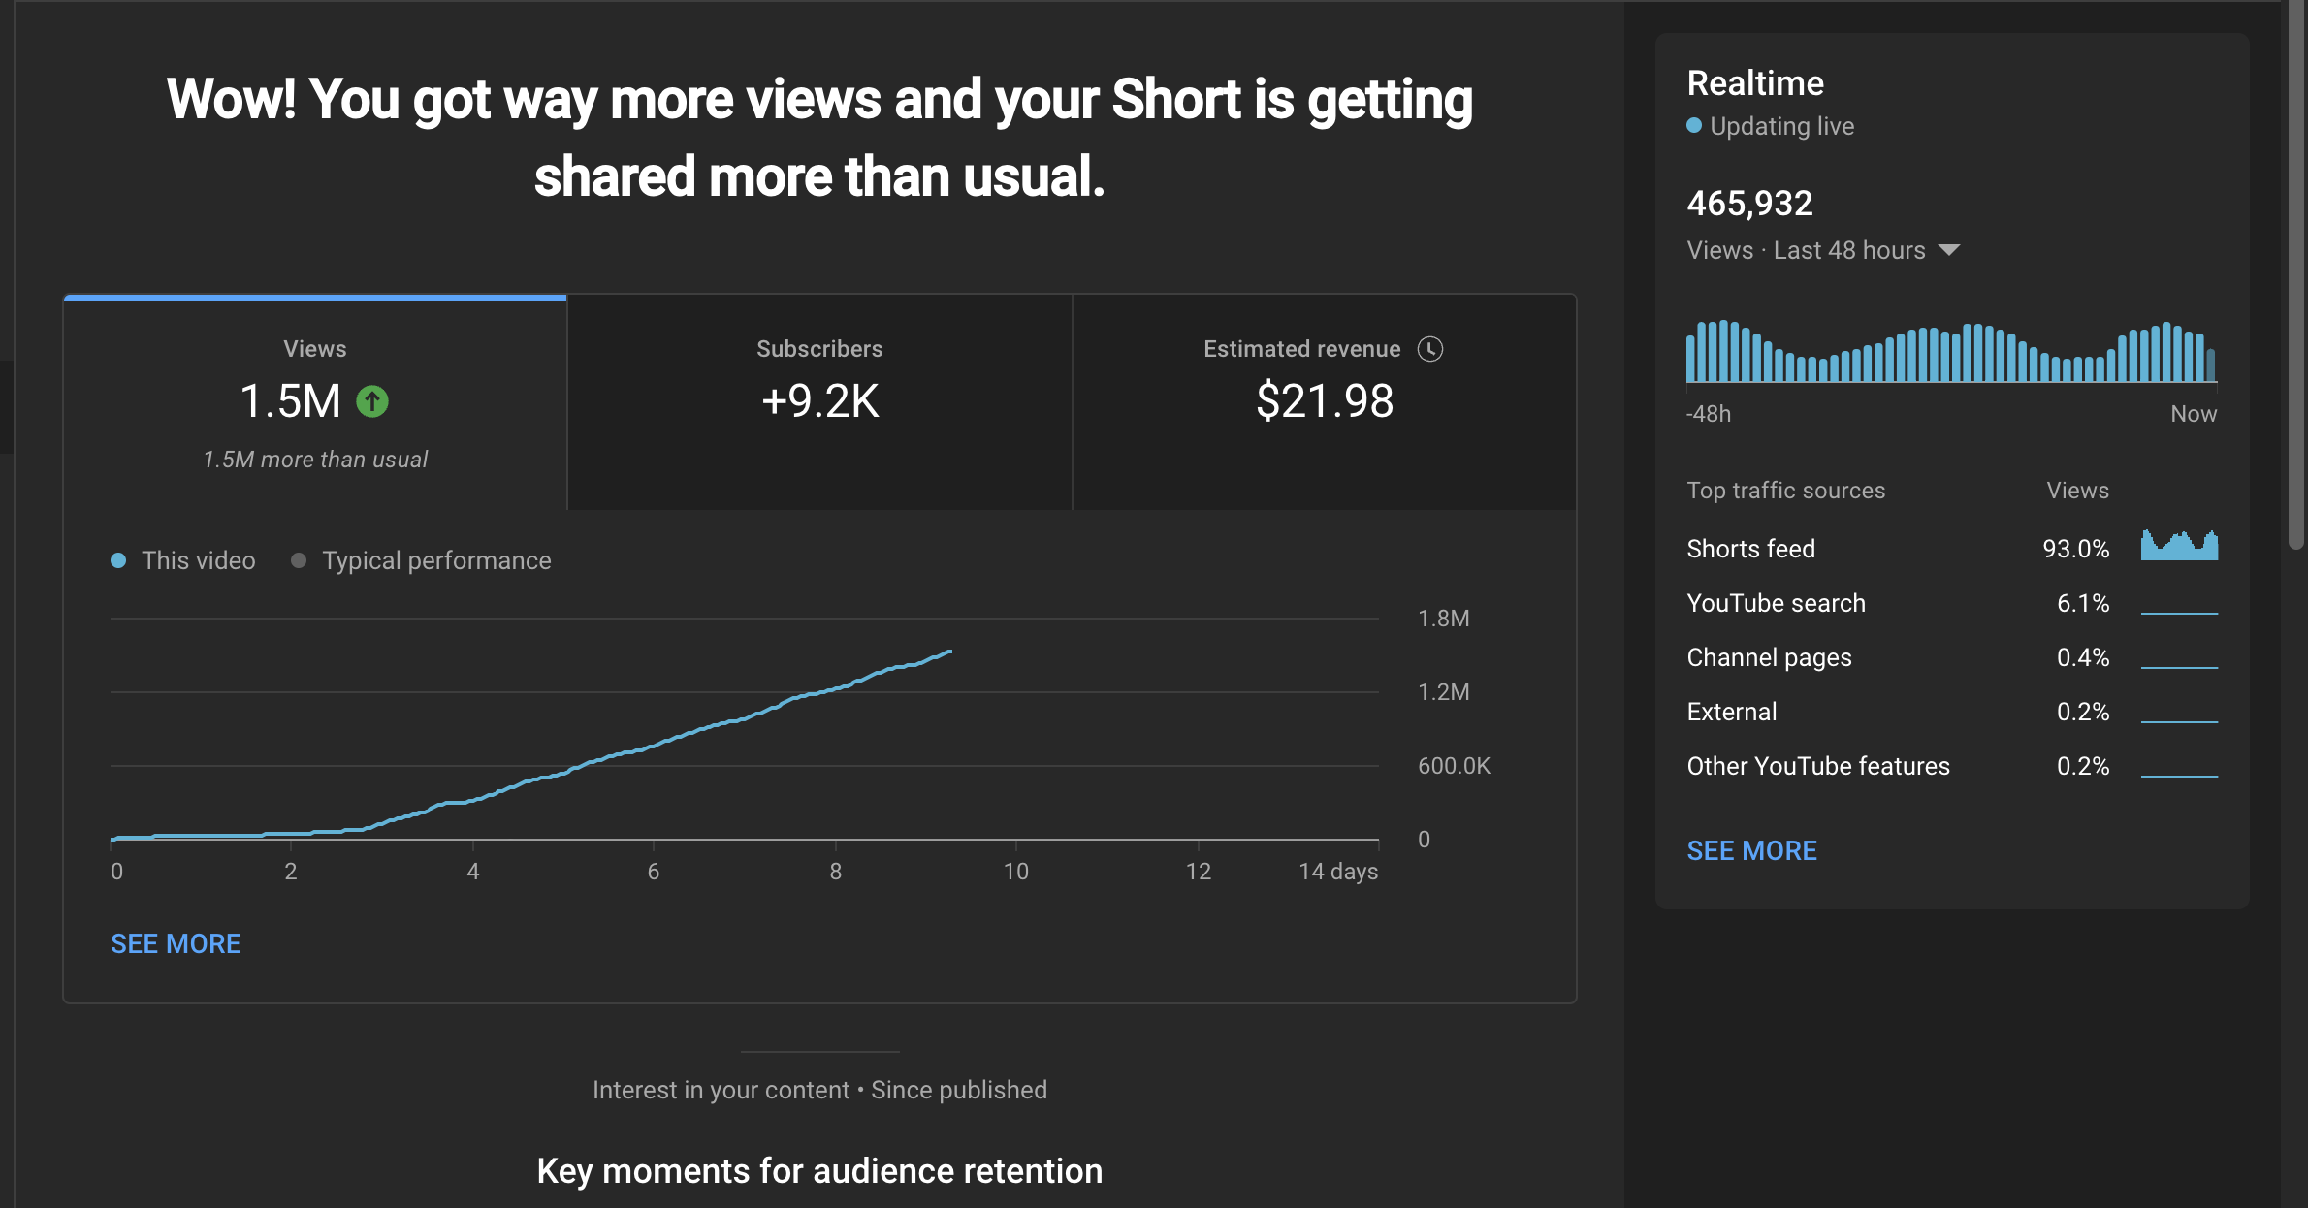Viewport: 2308px width, 1208px height.
Task: Click the legend dot for This video
Action: [118, 560]
